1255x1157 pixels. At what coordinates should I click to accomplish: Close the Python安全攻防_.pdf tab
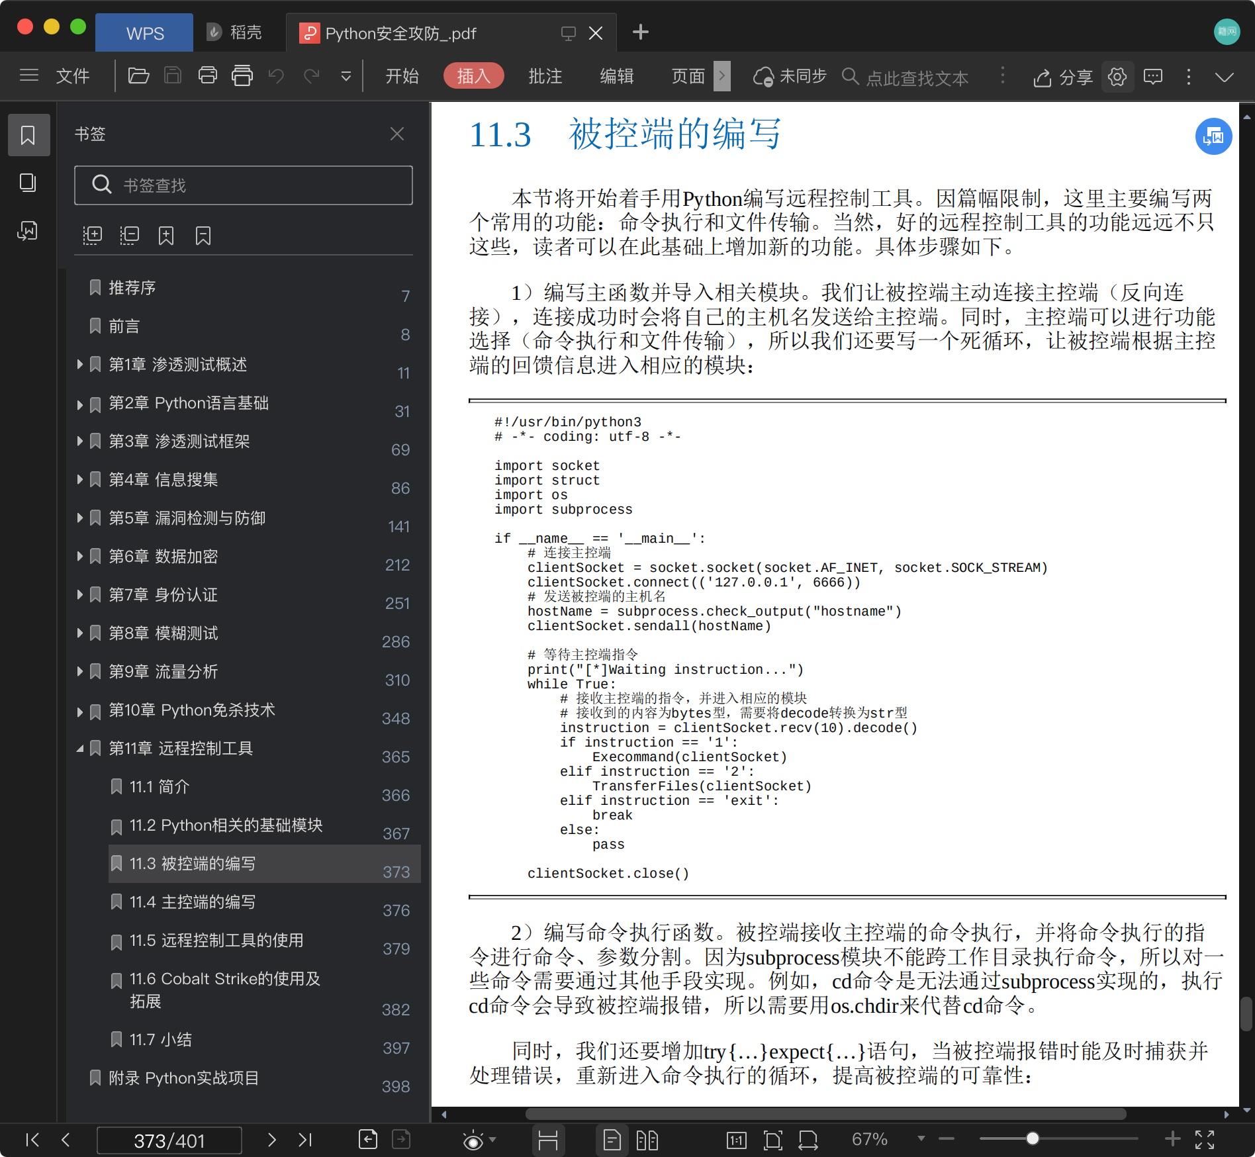tap(596, 33)
